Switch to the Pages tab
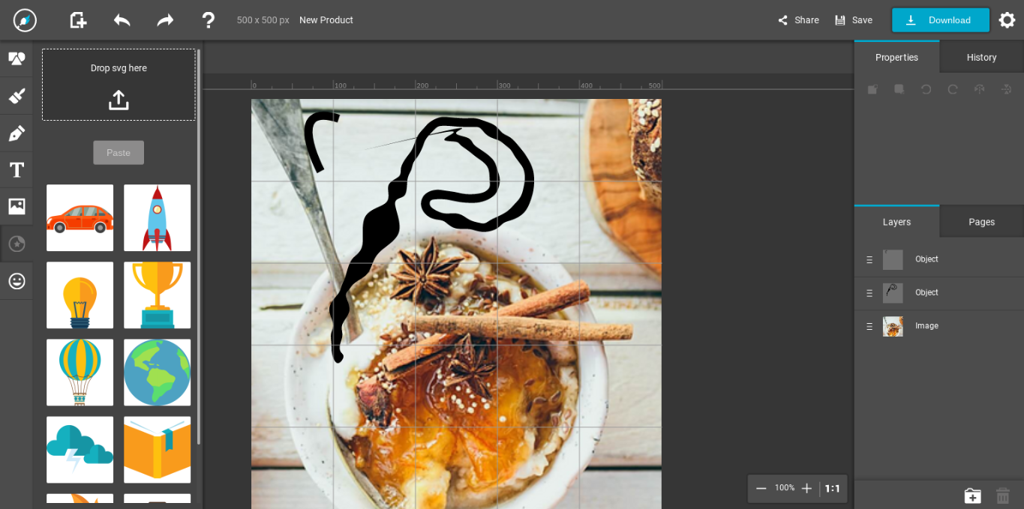Viewport: 1024px width, 509px height. (x=981, y=222)
